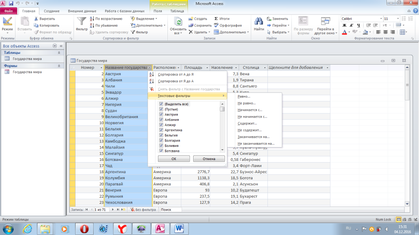Choose Содержит... text filter
Screen dimensions: 419x235
tap(247, 123)
